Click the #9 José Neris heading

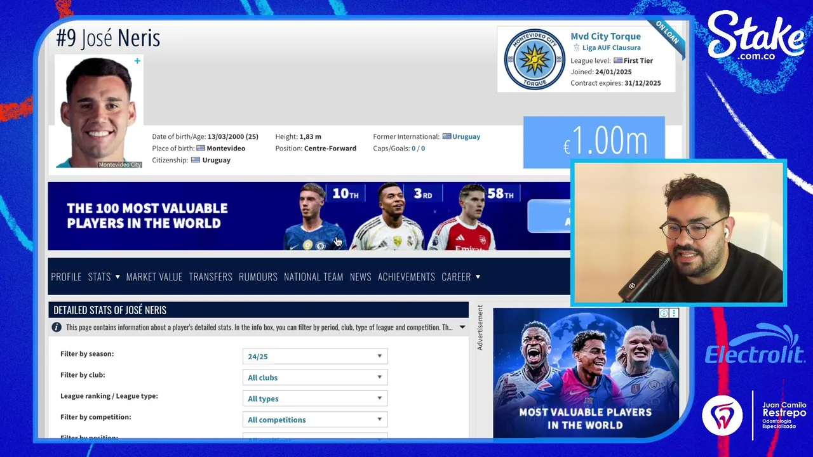[108, 38]
